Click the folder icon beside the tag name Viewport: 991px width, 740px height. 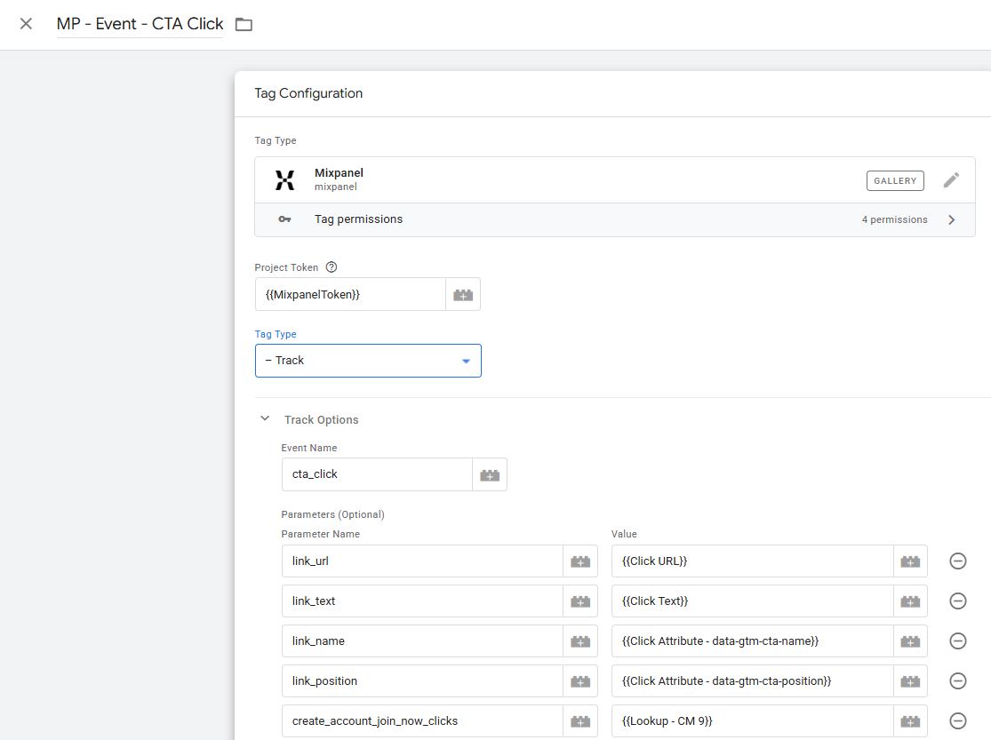(244, 25)
